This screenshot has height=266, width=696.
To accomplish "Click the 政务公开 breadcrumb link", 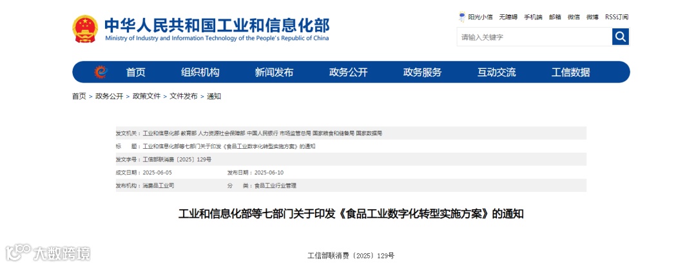I will tap(109, 96).
